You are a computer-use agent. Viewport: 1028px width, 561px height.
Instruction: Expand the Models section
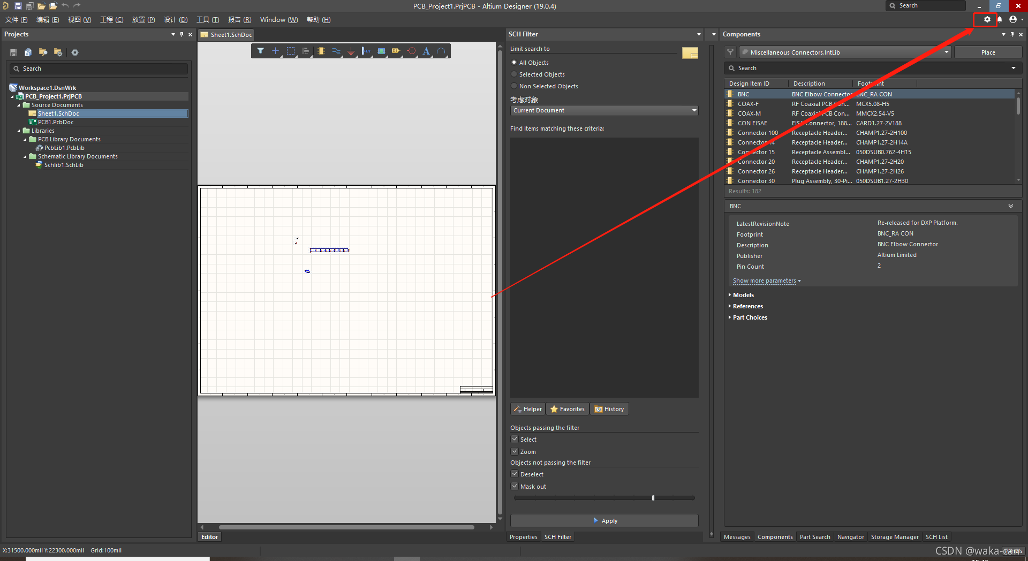point(730,295)
